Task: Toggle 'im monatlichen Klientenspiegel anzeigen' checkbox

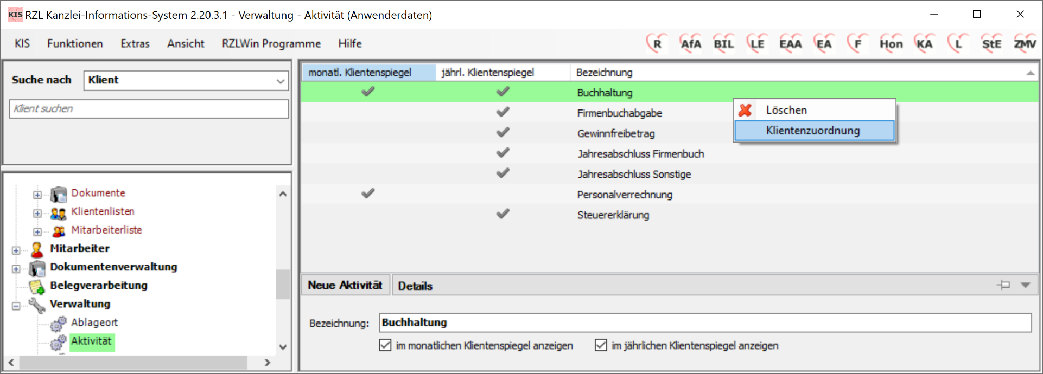Action: click(x=385, y=345)
